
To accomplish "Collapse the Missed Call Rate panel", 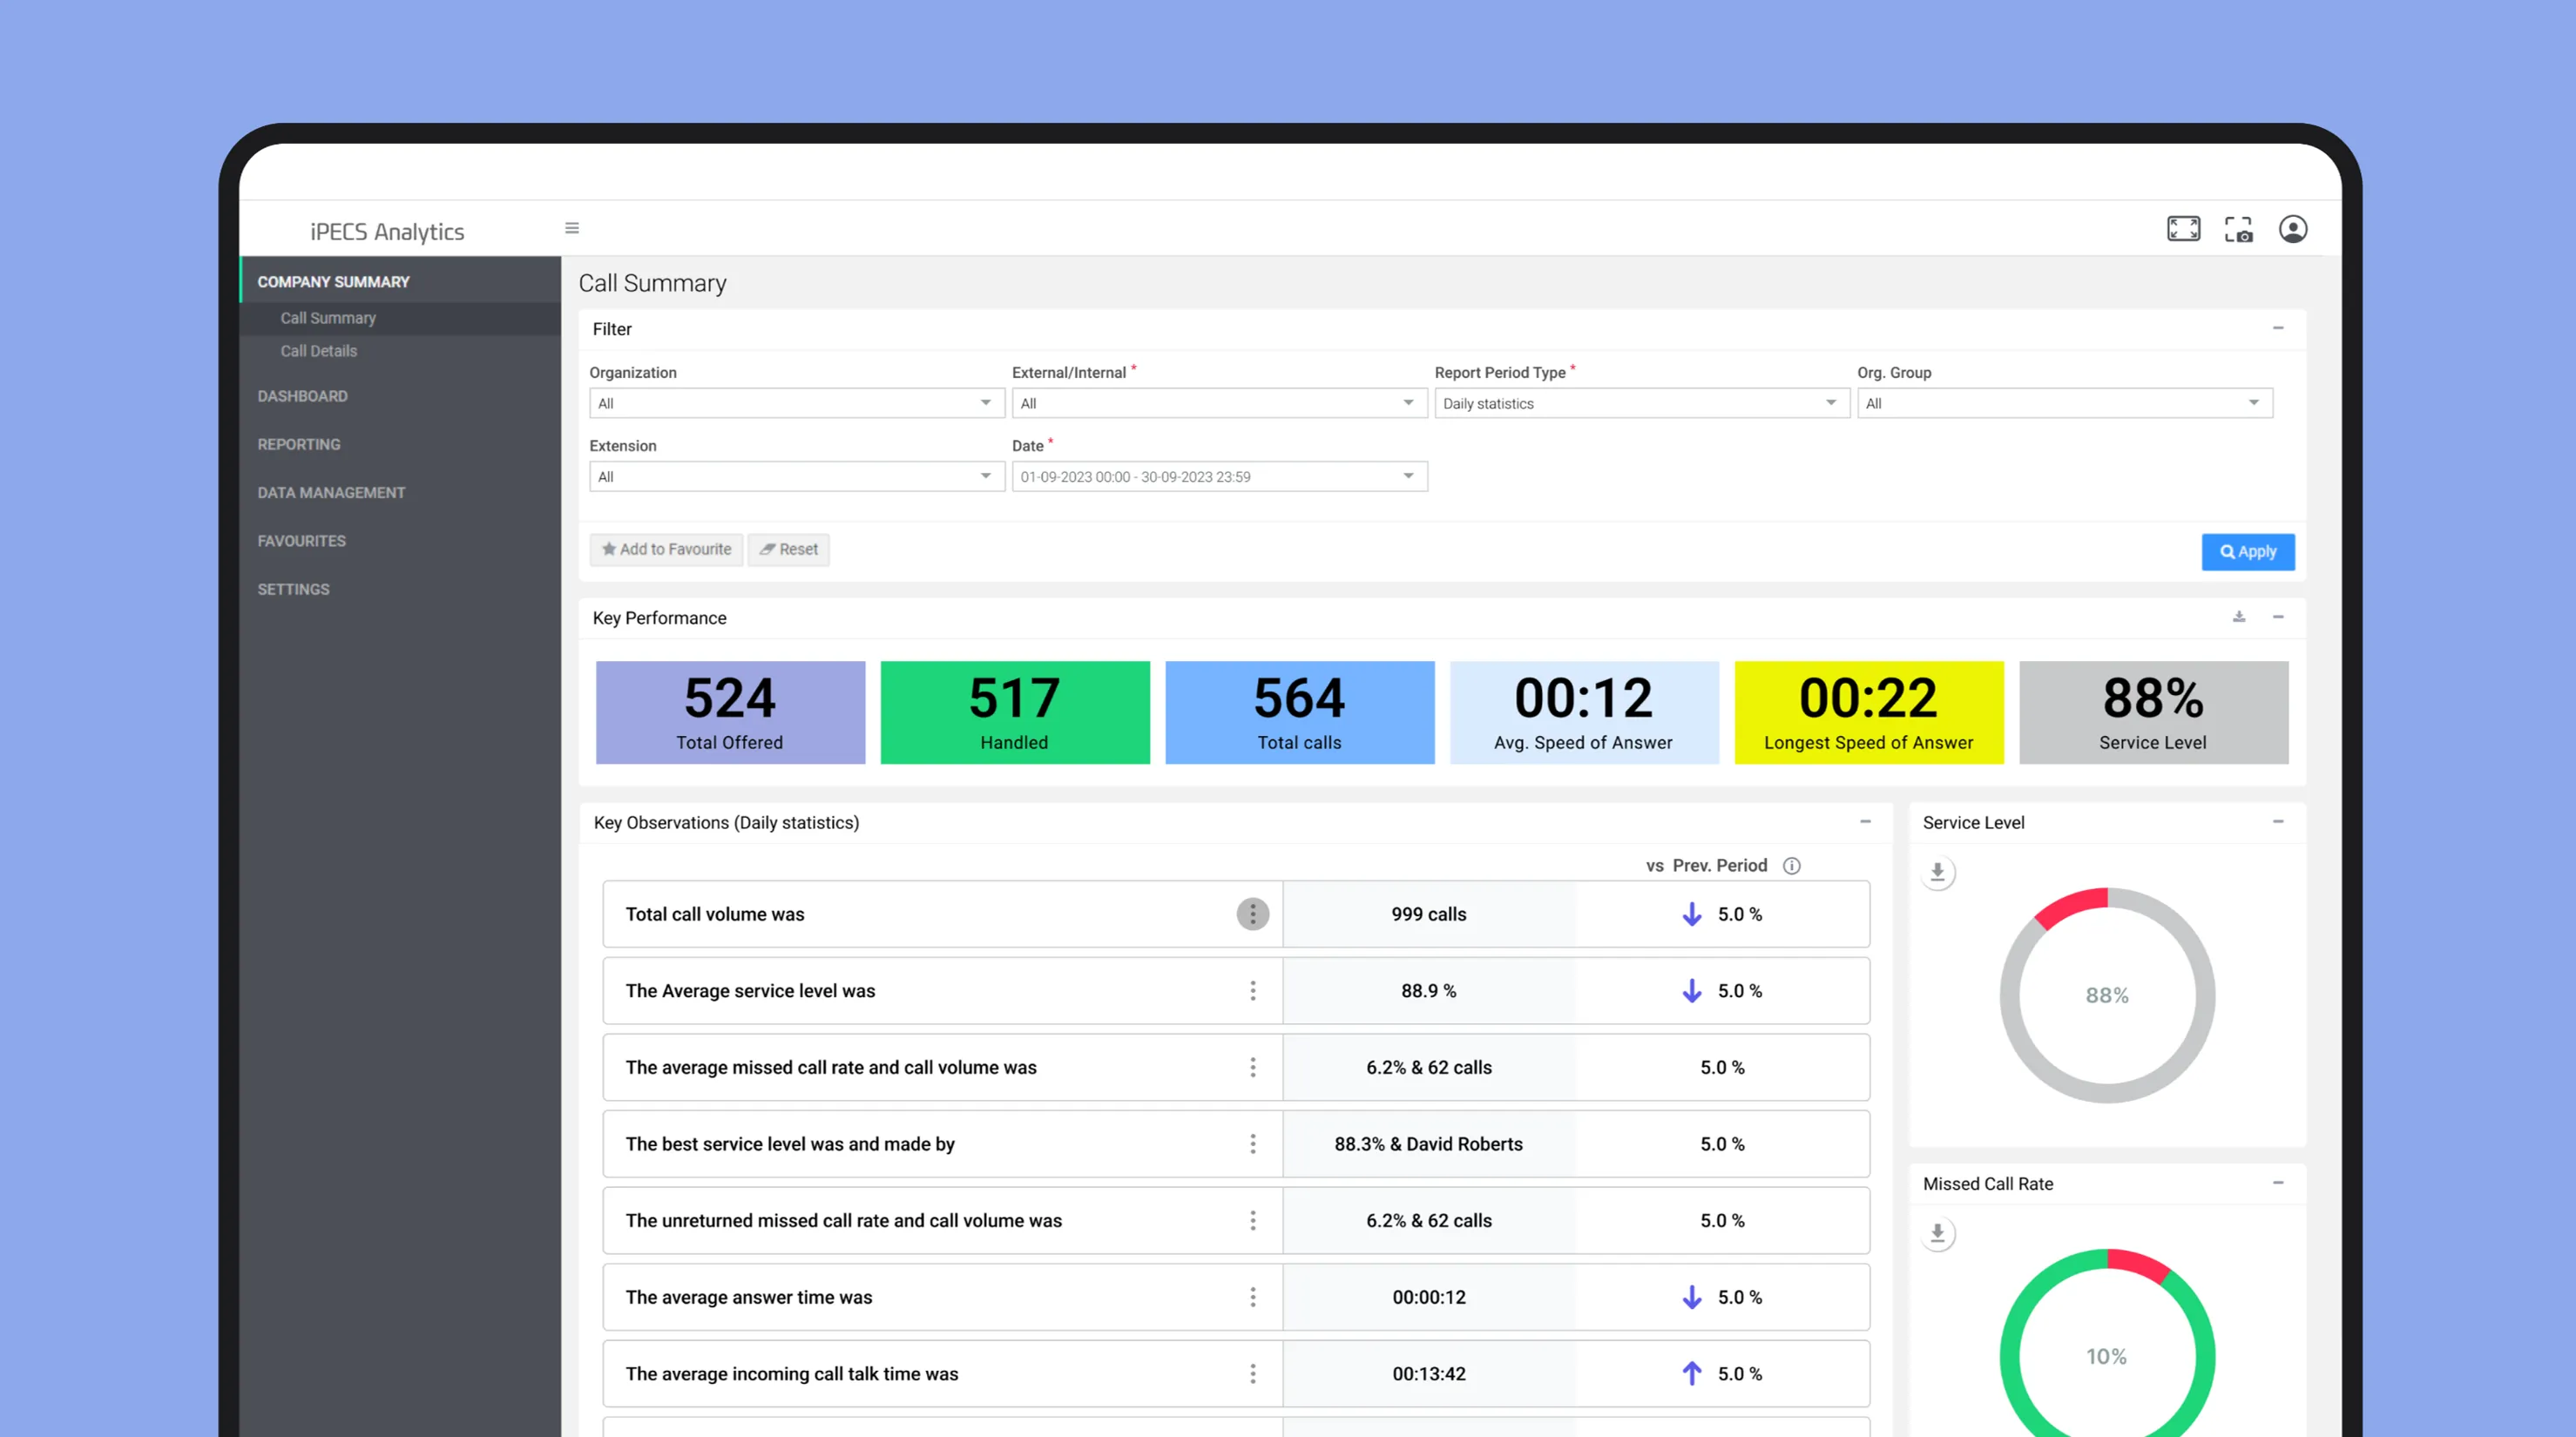I will (2277, 1183).
